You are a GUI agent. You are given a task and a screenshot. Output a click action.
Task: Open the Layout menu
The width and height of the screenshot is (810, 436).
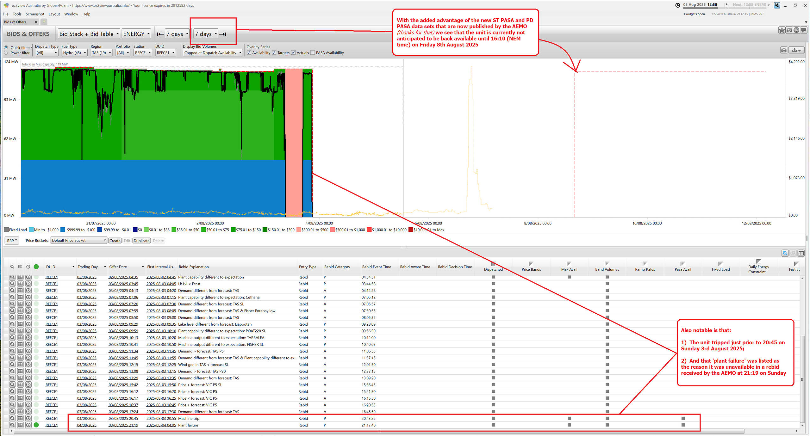pyautogui.click(x=54, y=14)
